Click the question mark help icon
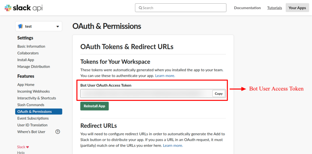This screenshot has height=154, width=312. (58, 132)
